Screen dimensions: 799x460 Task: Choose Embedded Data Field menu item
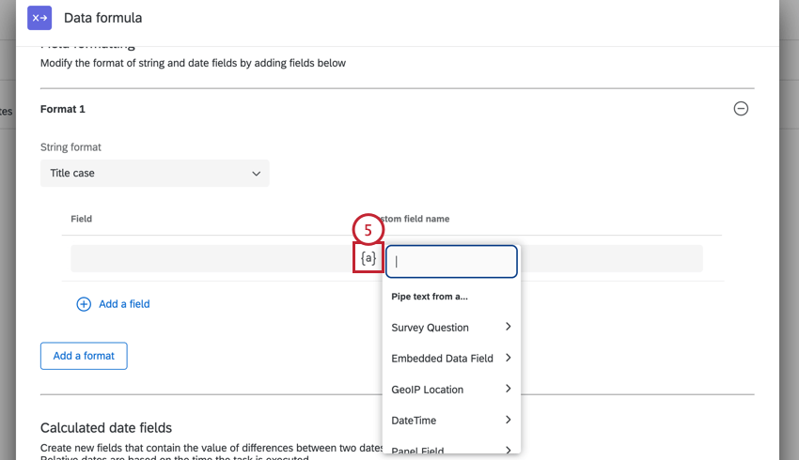442,359
